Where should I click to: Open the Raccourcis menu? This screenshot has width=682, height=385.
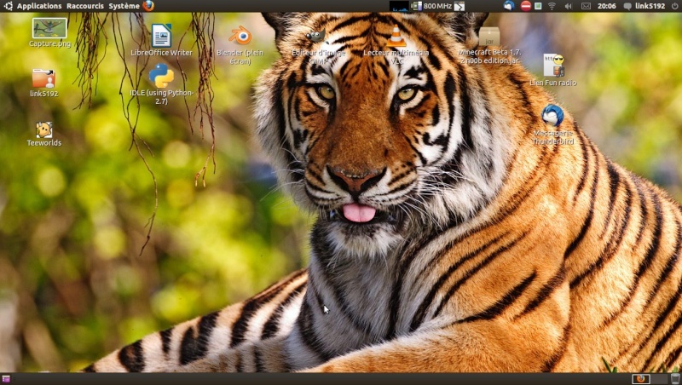click(x=84, y=6)
